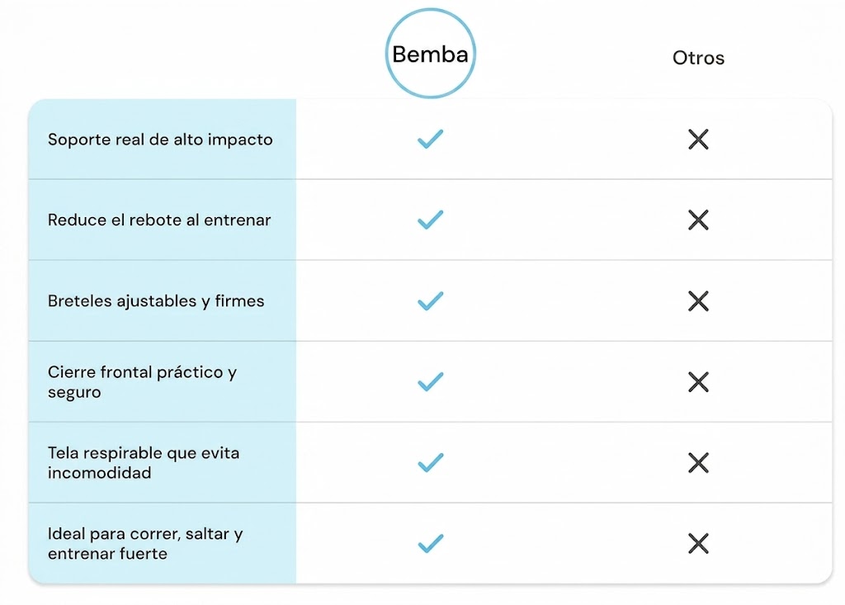Click Bemba checkmark for Breteles ajustables y firmes

(x=431, y=301)
